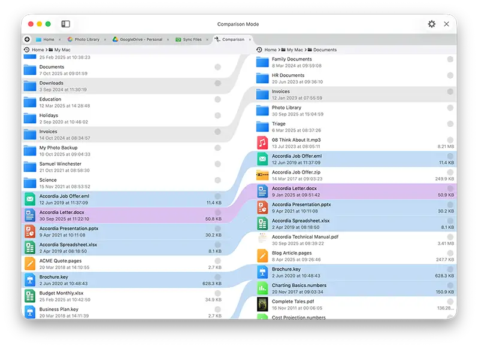The image size is (478, 347).
Task: Click the Blog Article.pages icon
Action: tap(262, 255)
